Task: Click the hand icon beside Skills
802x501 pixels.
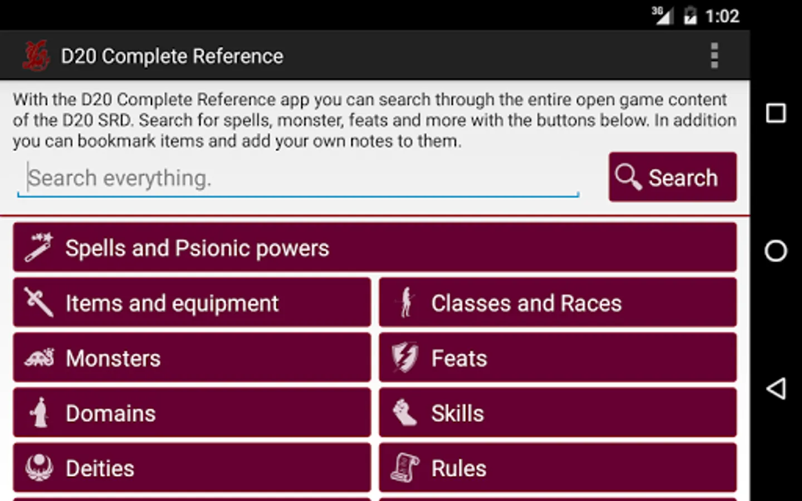Action: (x=405, y=412)
